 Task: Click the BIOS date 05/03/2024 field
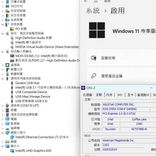(x=123, y=149)
